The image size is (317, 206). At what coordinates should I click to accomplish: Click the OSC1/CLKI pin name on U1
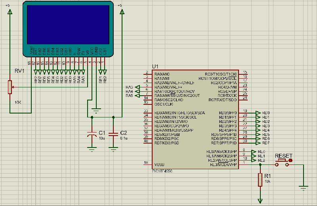[164, 104]
